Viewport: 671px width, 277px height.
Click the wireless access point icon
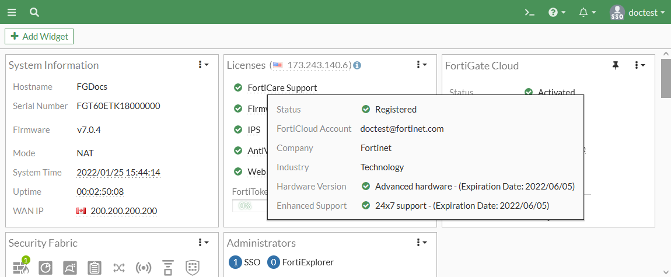point(143,268)
